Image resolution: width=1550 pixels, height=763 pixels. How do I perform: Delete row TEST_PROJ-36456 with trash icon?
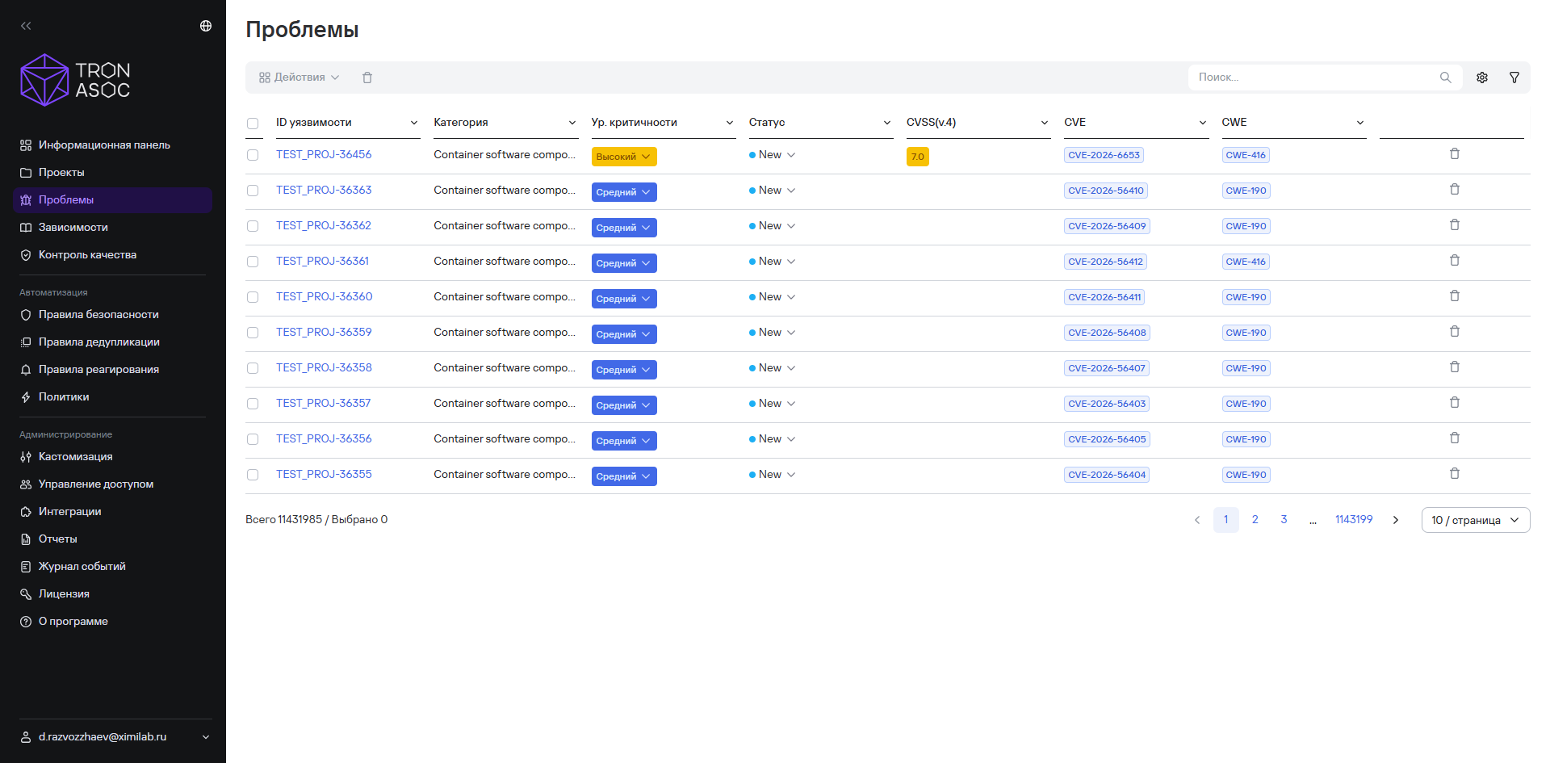click(1455, 153)
